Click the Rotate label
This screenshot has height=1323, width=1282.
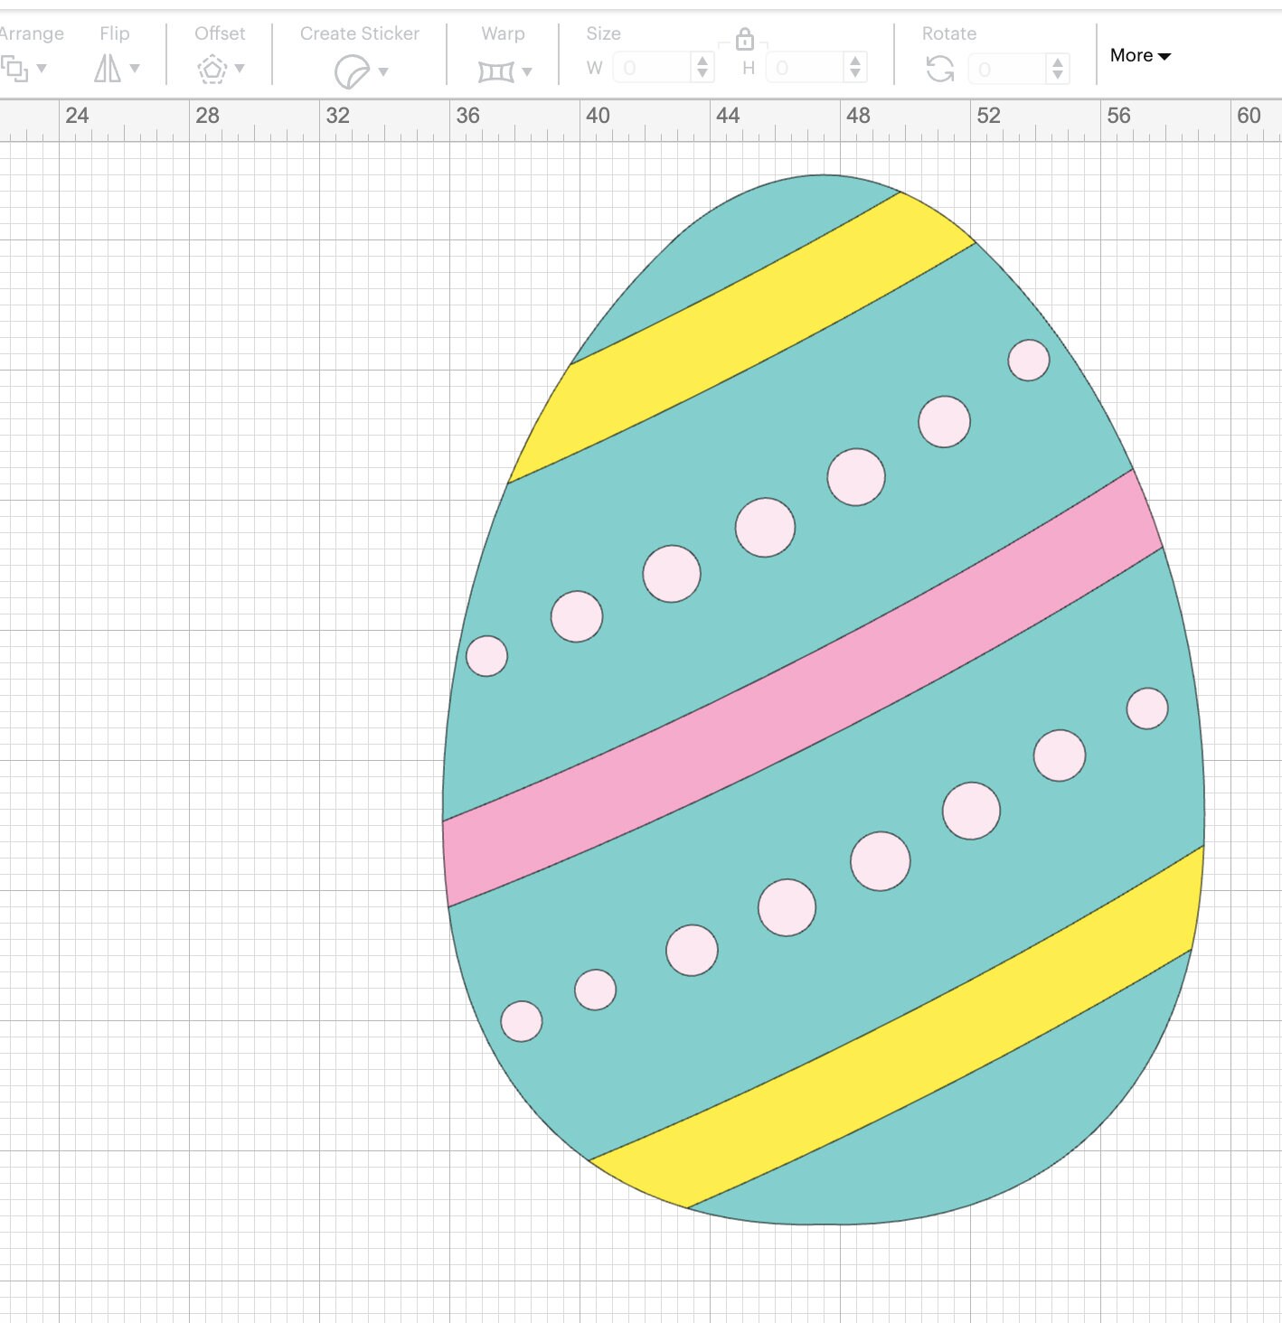(x=949, y=33)
